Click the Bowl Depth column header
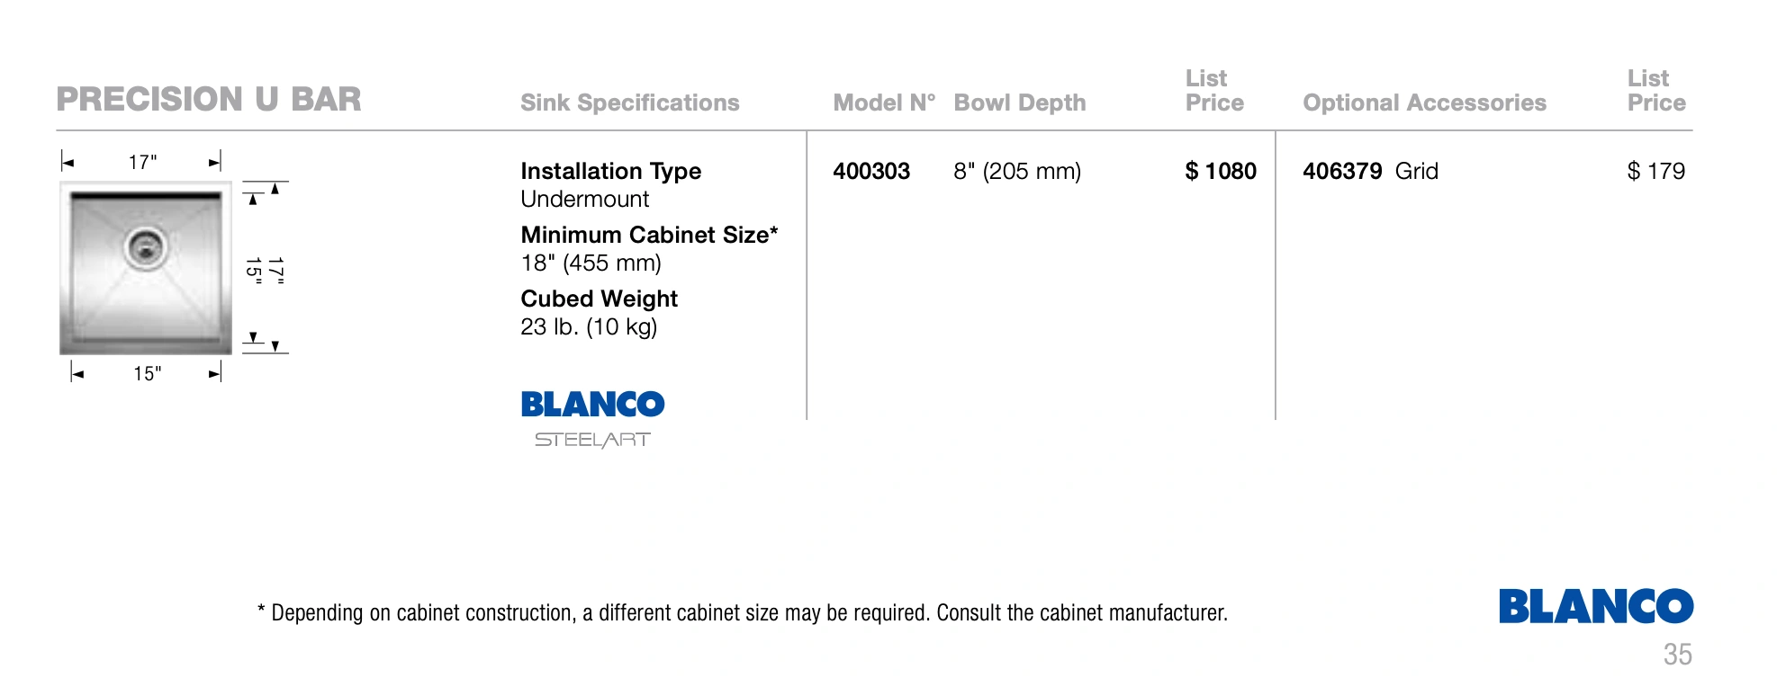The image size is (1777, 678). (1019, 103)
